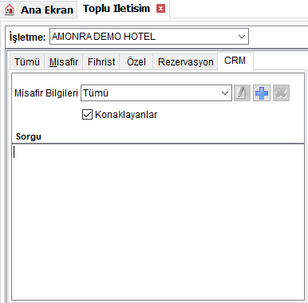The width and height of the screenshot is (308, 303).
Task: Select the CRM tab
Action: [x=235, y=61]
